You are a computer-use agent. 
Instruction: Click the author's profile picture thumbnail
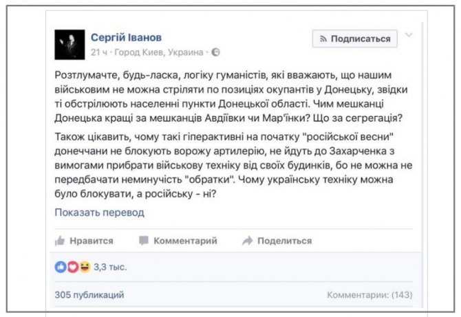point(69,45)
